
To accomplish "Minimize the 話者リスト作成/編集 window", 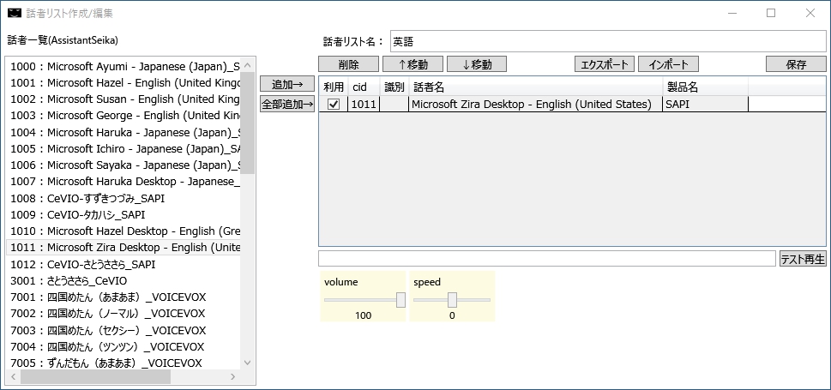I will tap(732, 13).
